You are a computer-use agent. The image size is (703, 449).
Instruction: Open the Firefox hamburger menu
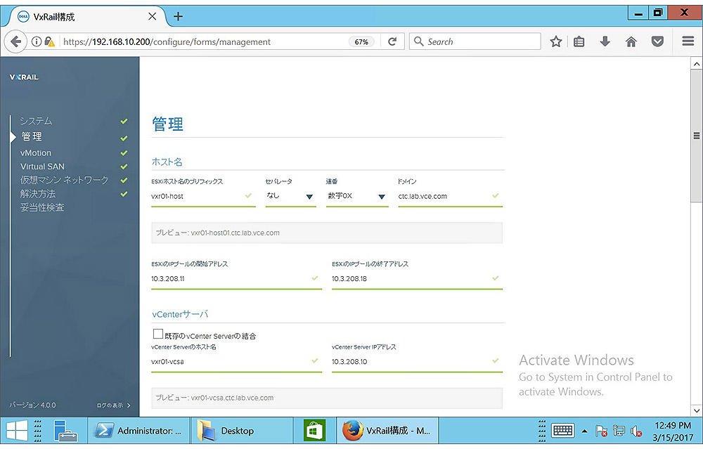688,41
